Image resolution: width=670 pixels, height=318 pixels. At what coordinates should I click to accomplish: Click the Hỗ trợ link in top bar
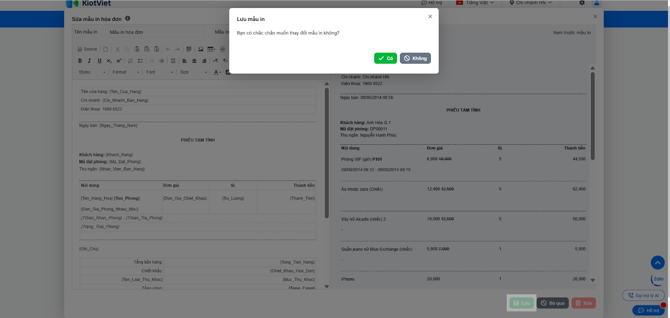pos(432,3)
